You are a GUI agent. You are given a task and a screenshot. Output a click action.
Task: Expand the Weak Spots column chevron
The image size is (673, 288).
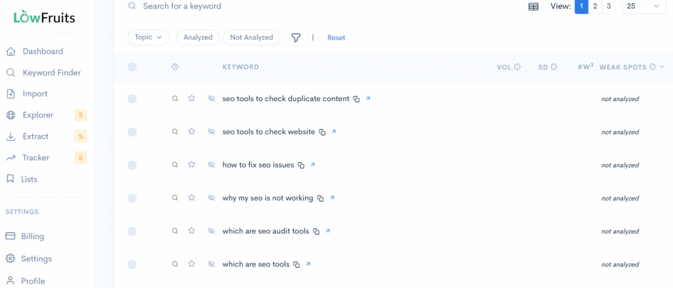(x=662, y=67)
